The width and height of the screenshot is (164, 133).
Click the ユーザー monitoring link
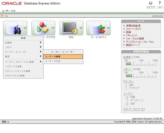coord(128,94)
